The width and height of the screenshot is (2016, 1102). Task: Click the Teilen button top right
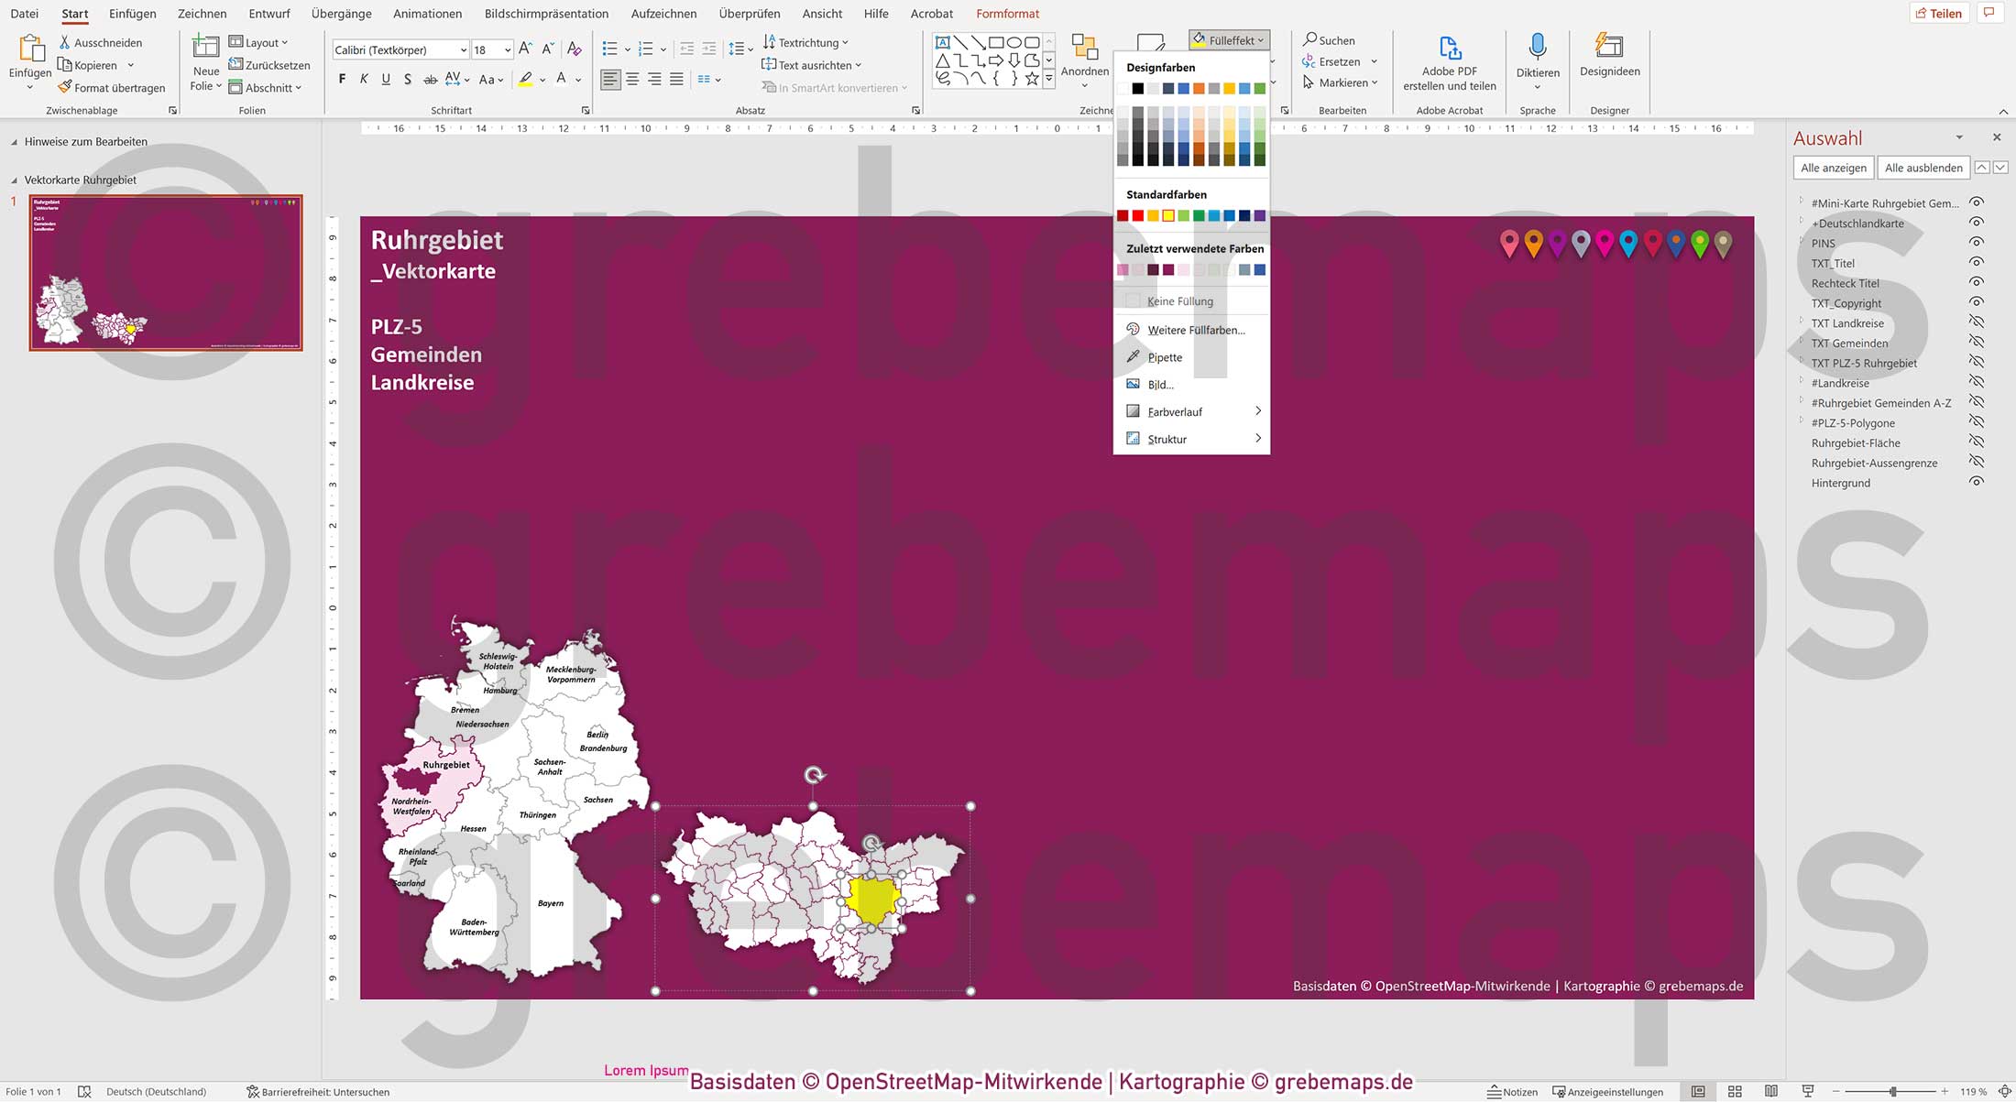click(1939, 13)
